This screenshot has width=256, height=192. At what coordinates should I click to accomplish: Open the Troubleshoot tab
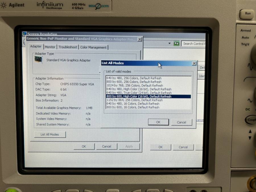(x=68, y=47)
